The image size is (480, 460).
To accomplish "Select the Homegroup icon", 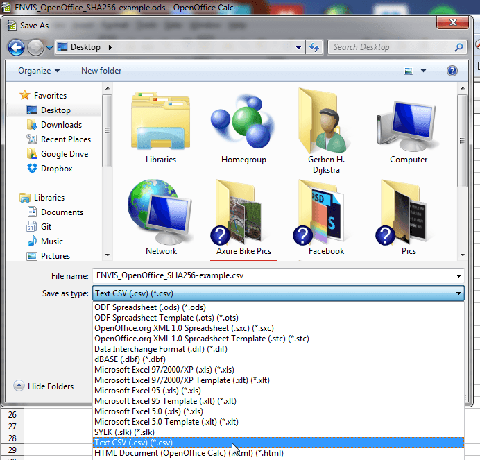I will click(x=243, y=128).
